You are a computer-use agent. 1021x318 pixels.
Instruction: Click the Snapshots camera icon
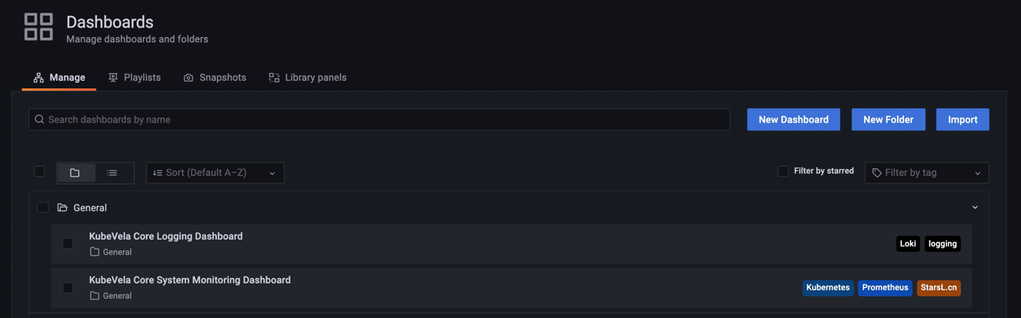(188, 78)
